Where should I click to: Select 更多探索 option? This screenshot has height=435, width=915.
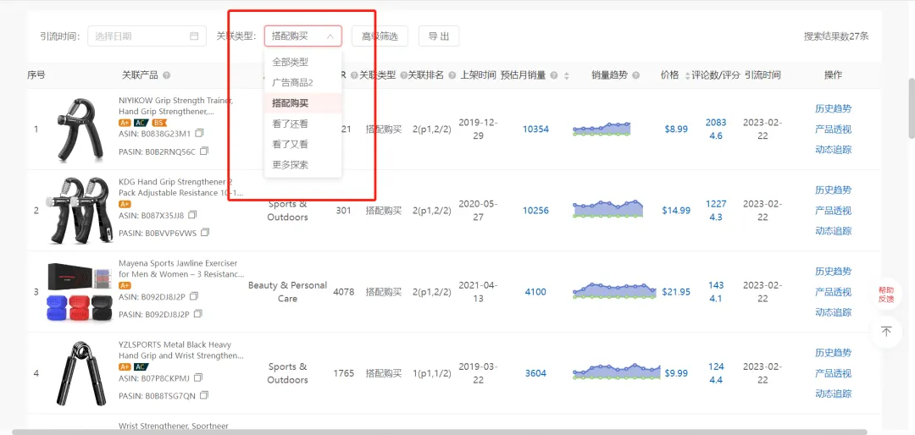coord(302,164)
